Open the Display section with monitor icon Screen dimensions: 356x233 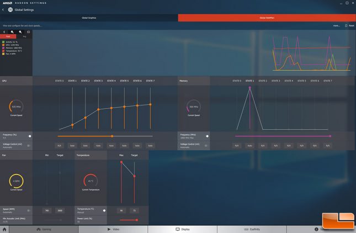tap(183, 229)
